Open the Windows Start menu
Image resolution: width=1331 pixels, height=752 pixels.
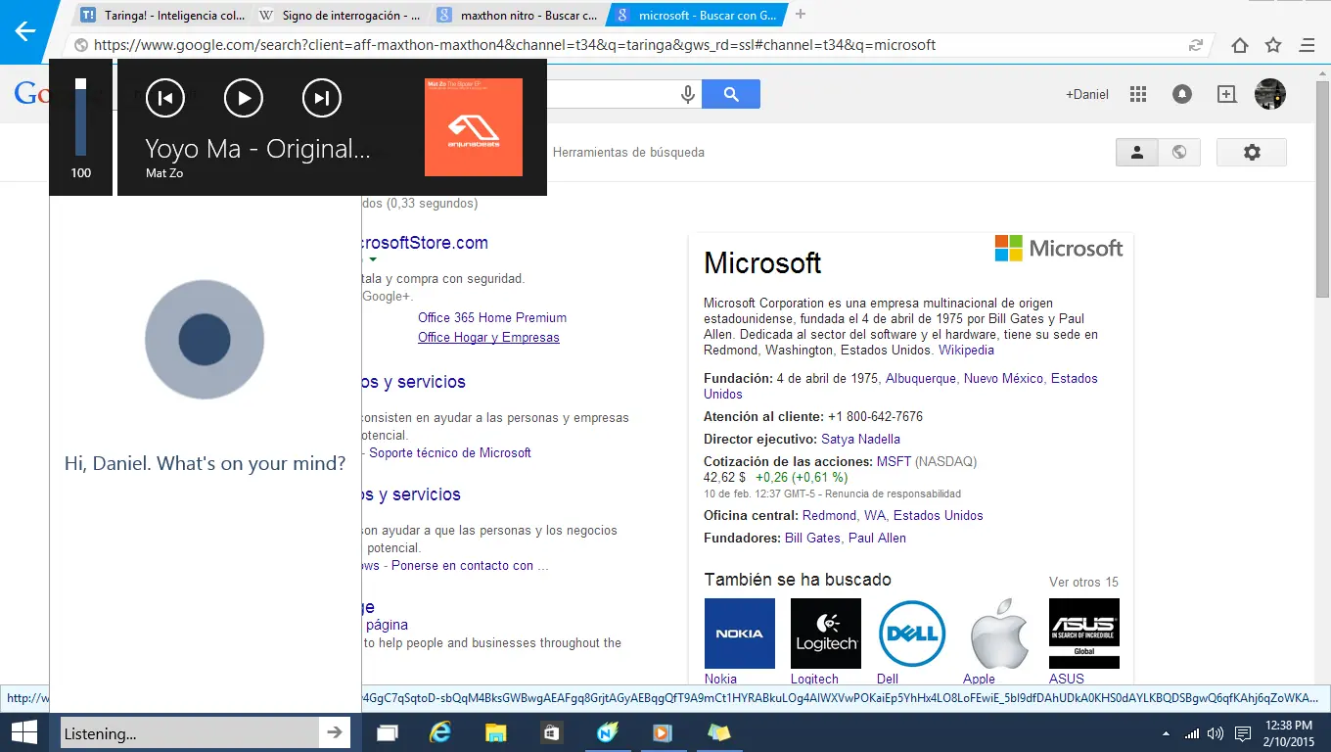24,732
